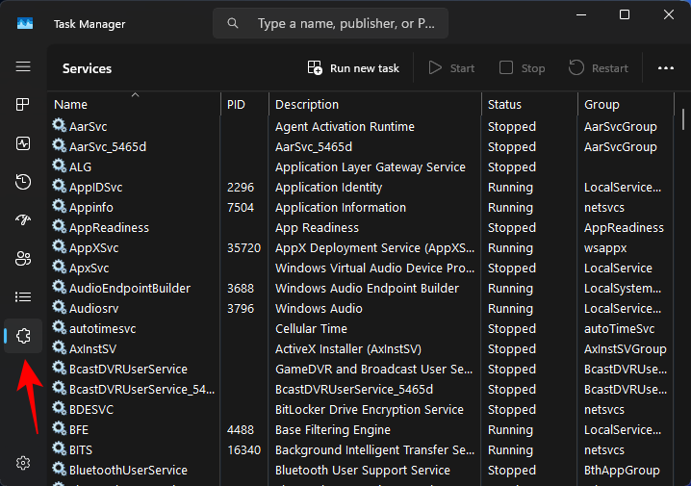691x486 pixels.
Task: Open the three-dots more options menu
Action: coord(665,68)
